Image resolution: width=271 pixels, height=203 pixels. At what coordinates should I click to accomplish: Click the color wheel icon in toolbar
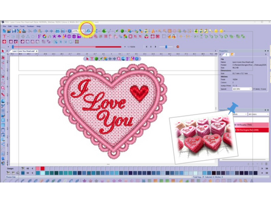[45, 36]
